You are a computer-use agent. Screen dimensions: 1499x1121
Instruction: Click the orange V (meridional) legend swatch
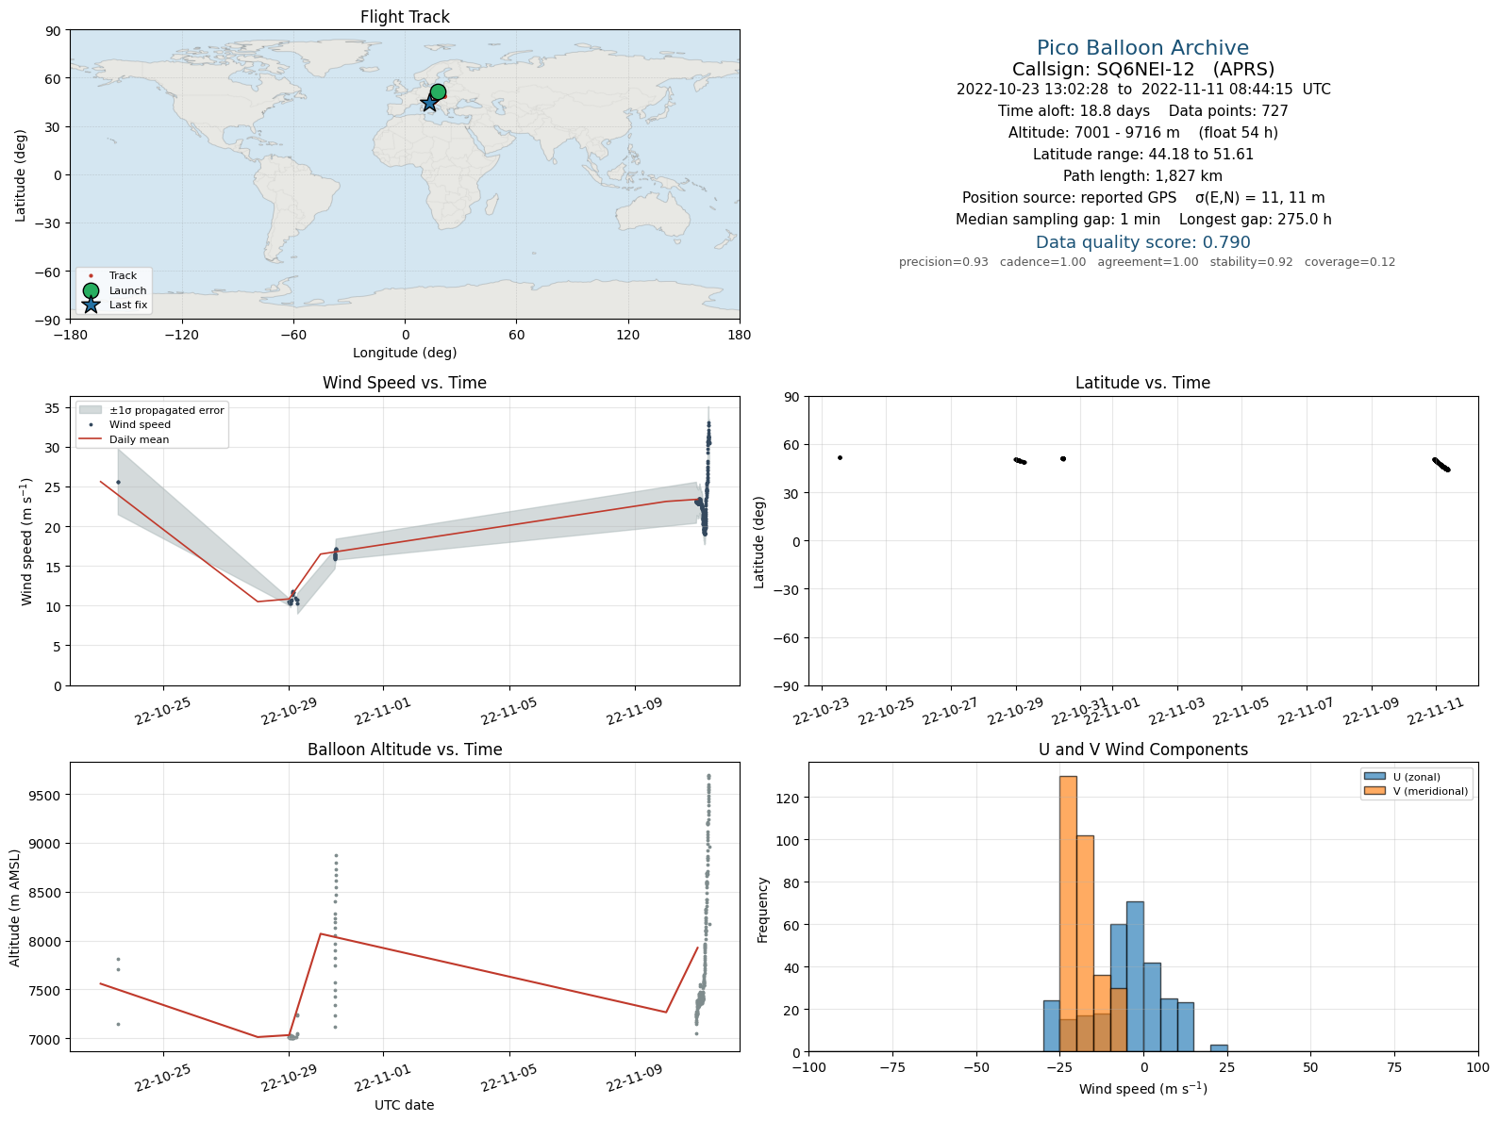[1374, 791]
